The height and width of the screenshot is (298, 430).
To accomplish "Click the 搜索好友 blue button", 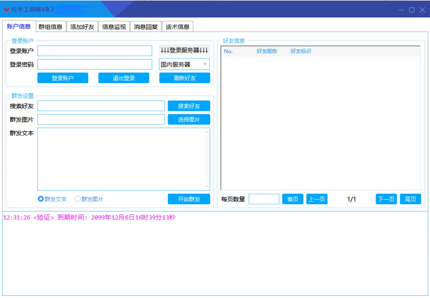I will tap(189, 106).
